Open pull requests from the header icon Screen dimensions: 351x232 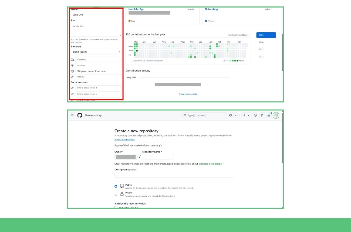[x=262, y=115]
